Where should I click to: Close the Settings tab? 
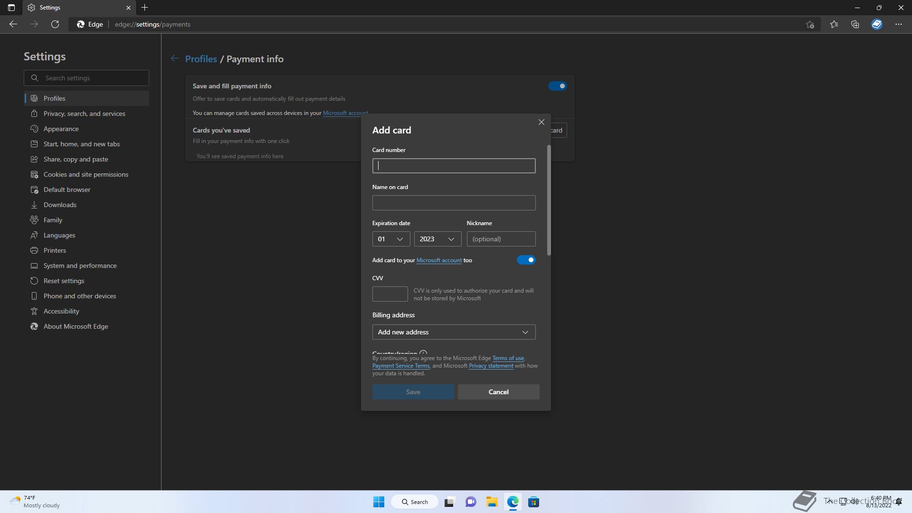[128, 8]
